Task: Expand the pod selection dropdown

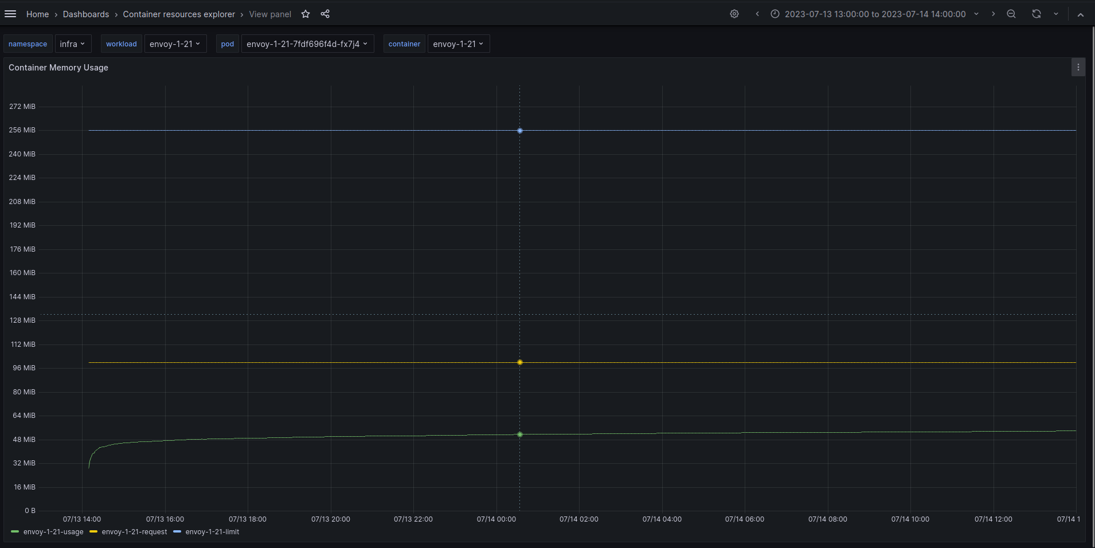Action: click(307, 44)
